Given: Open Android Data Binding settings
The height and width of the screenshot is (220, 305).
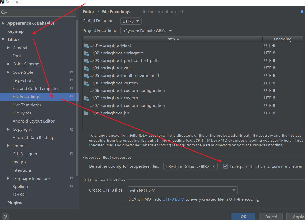Looking at the screenshot, I should pyautogui.click(x=33, y=137).
